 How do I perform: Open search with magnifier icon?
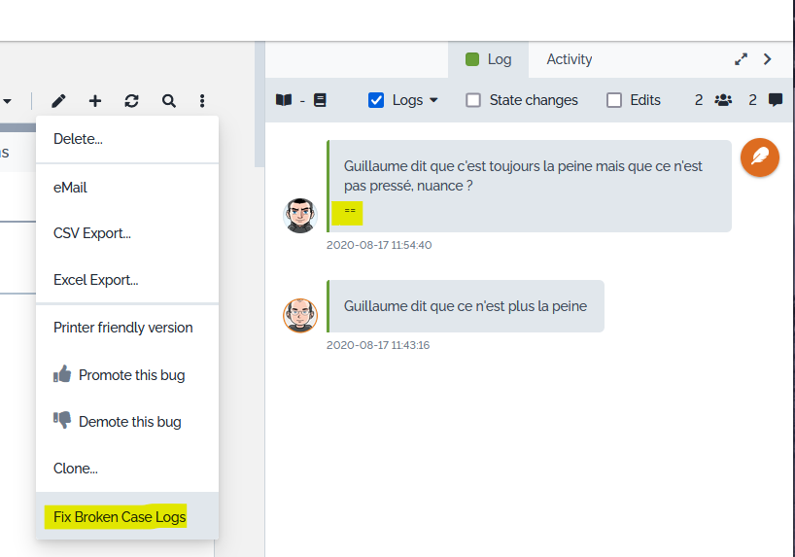[169, 101]
